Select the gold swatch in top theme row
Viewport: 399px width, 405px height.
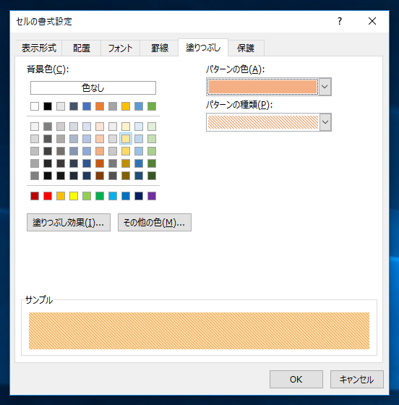(126, 106)
